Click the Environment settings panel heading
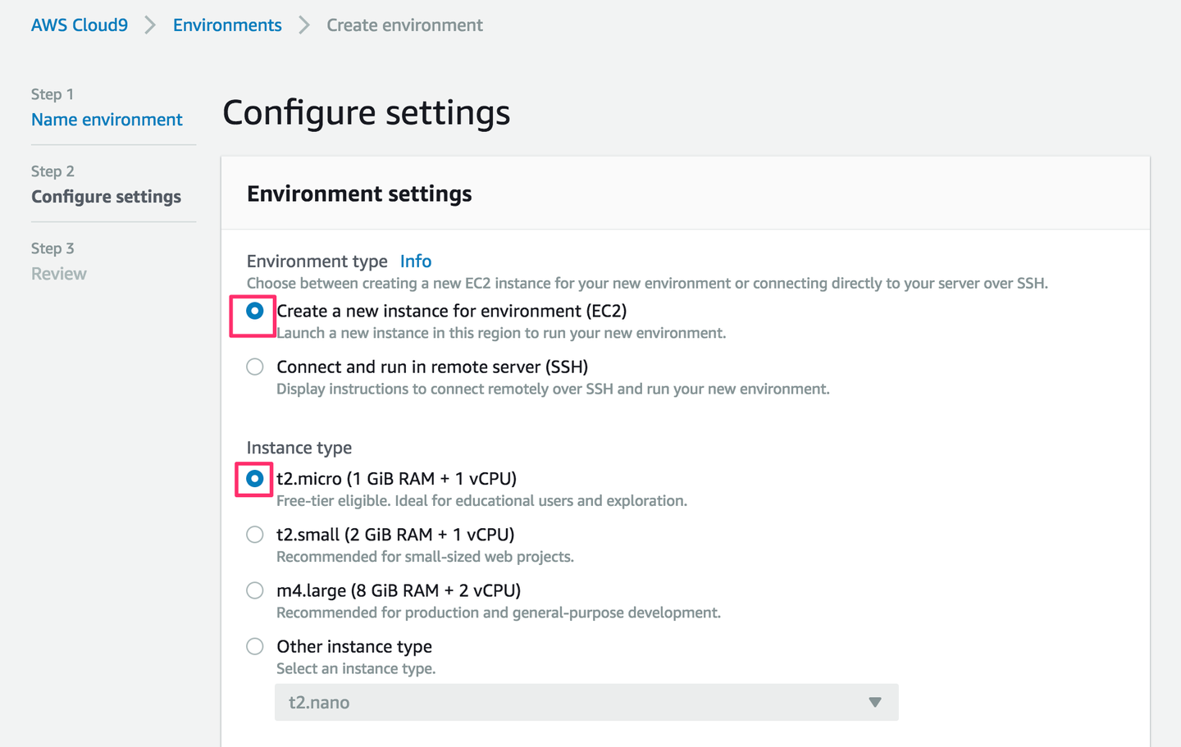1181x747 pixels. point(359,194)
